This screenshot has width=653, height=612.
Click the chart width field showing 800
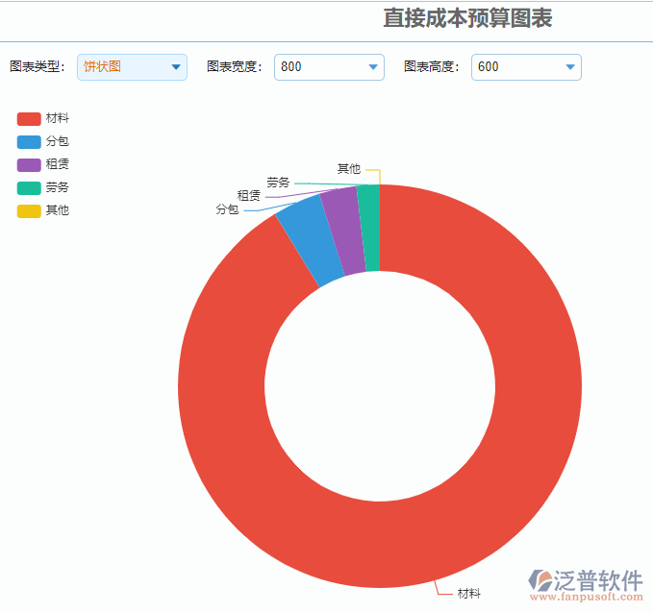[x=317, y=67]
